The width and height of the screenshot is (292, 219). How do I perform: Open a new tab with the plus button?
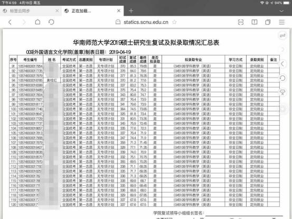click(x=131, y=11)
